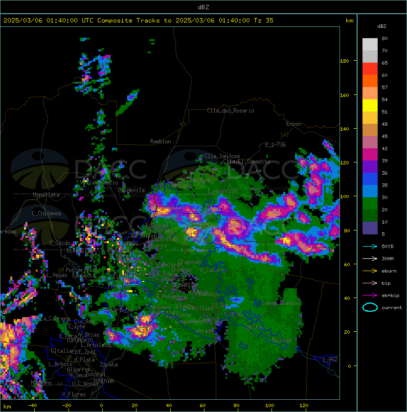Click the 120 km horizontal axis tick

304,406
